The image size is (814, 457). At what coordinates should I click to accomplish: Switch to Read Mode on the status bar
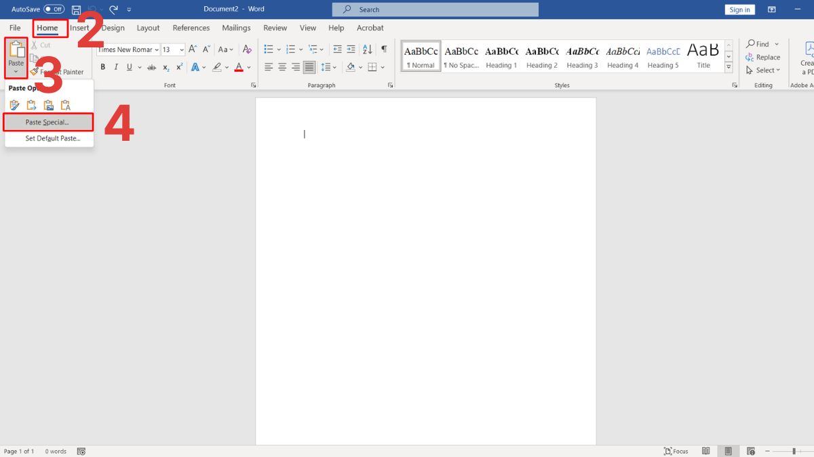705,451
